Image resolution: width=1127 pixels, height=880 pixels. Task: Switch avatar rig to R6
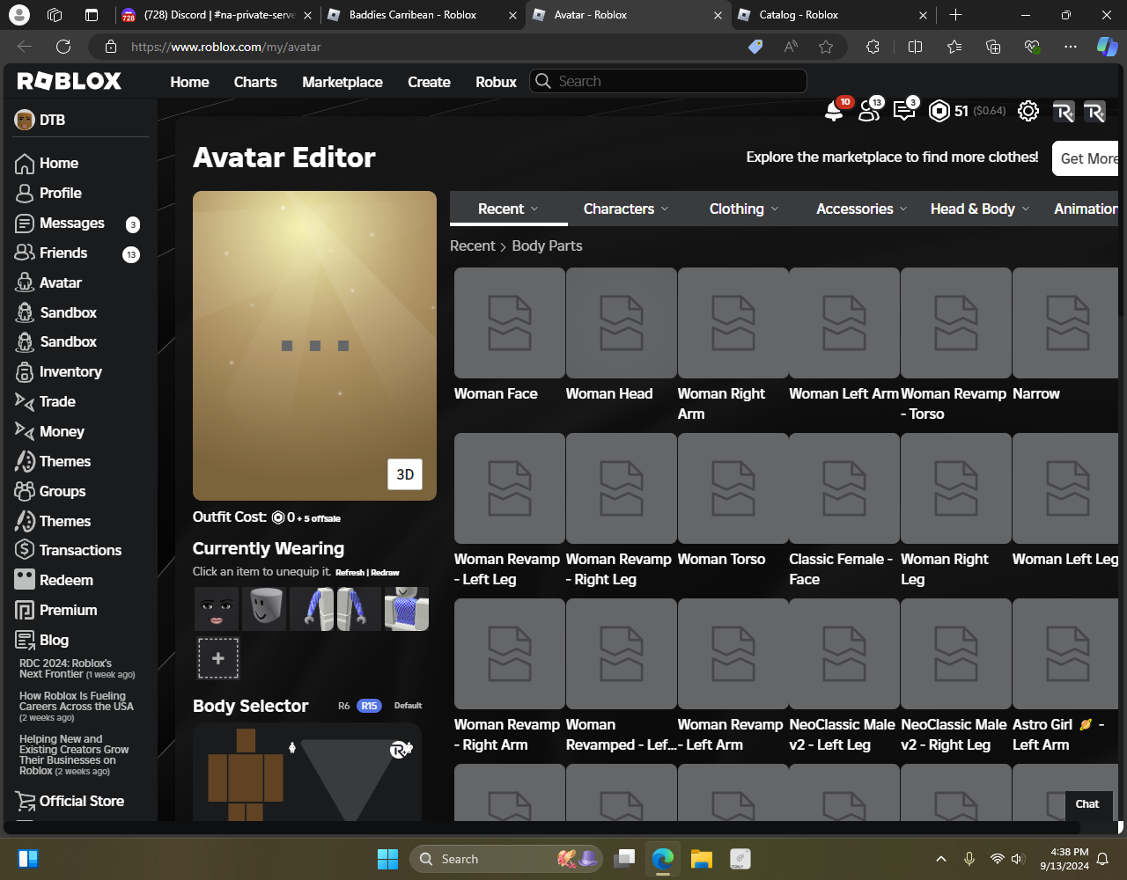pyautogui.click(x=343, y=706)
